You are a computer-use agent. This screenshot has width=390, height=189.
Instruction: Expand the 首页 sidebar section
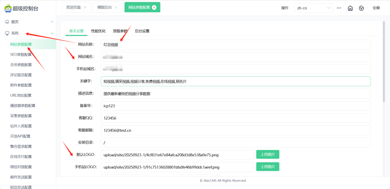point(52,22)
